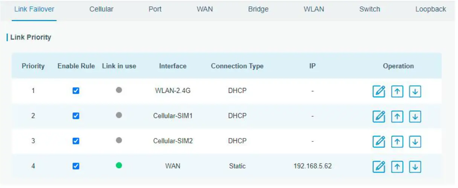Select the Switch tab

coord(369,9)
